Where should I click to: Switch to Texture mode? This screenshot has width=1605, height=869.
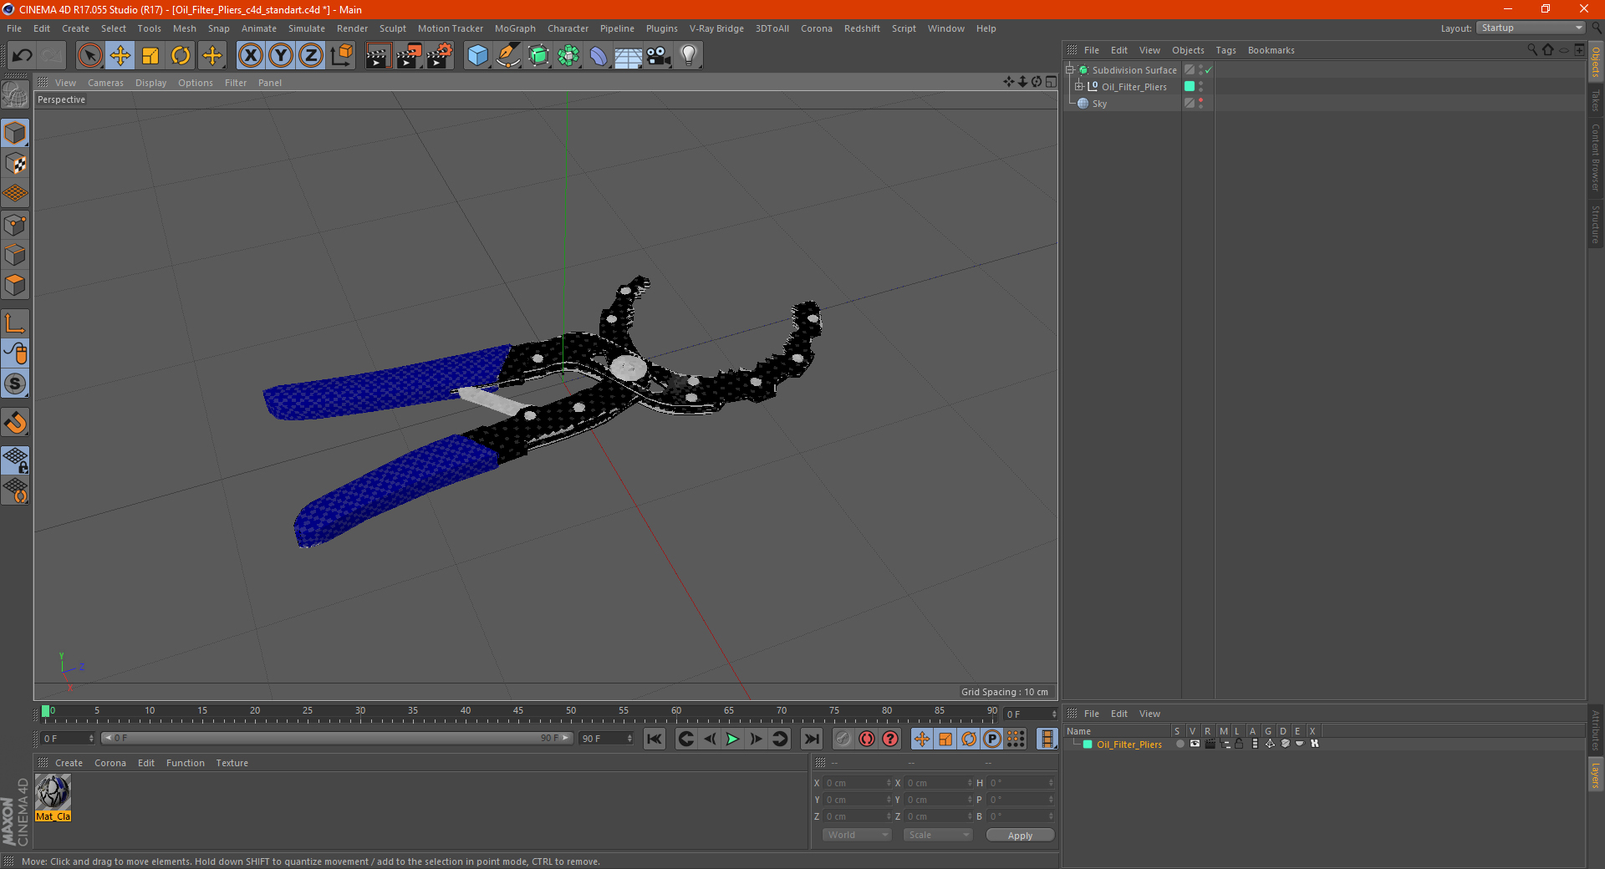15,164
